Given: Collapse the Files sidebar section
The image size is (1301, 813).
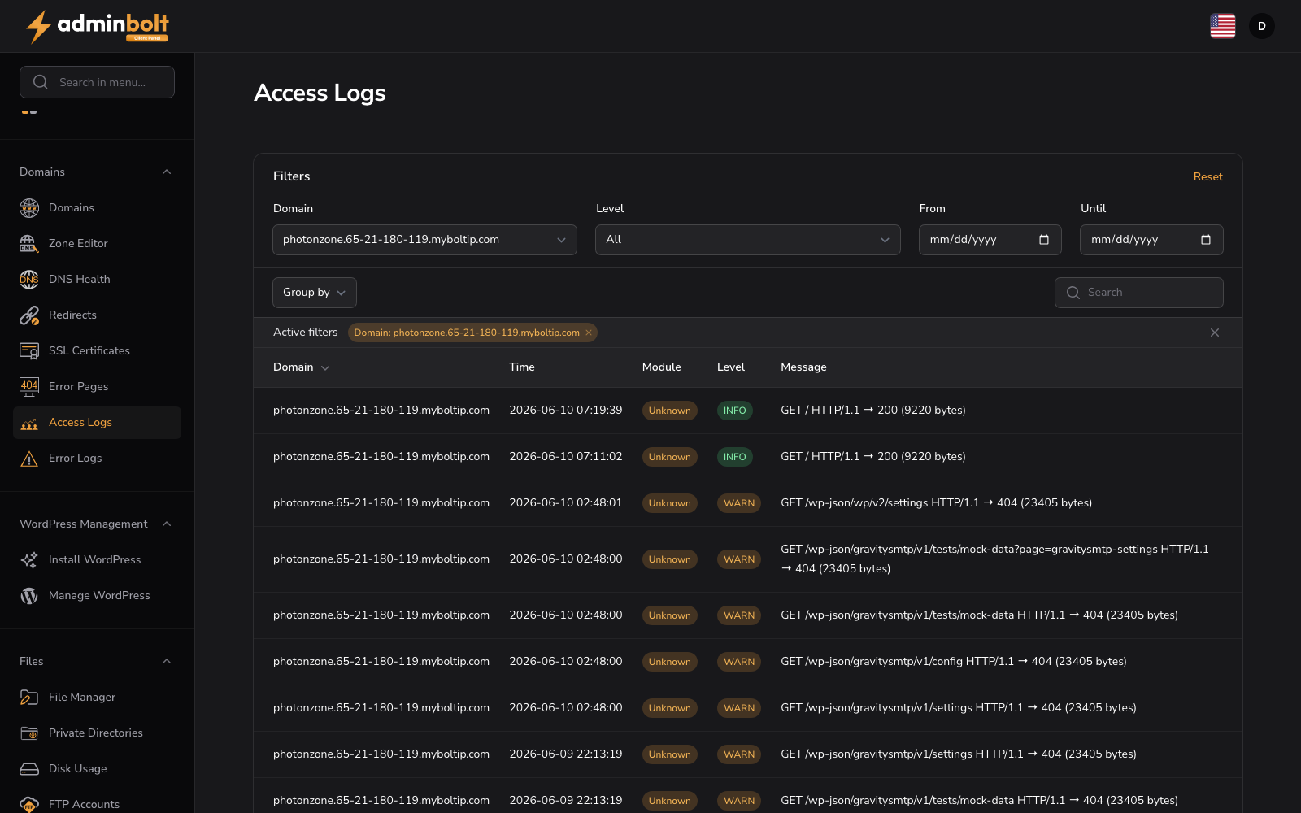Looking at the screenshot, I should 167,662.
